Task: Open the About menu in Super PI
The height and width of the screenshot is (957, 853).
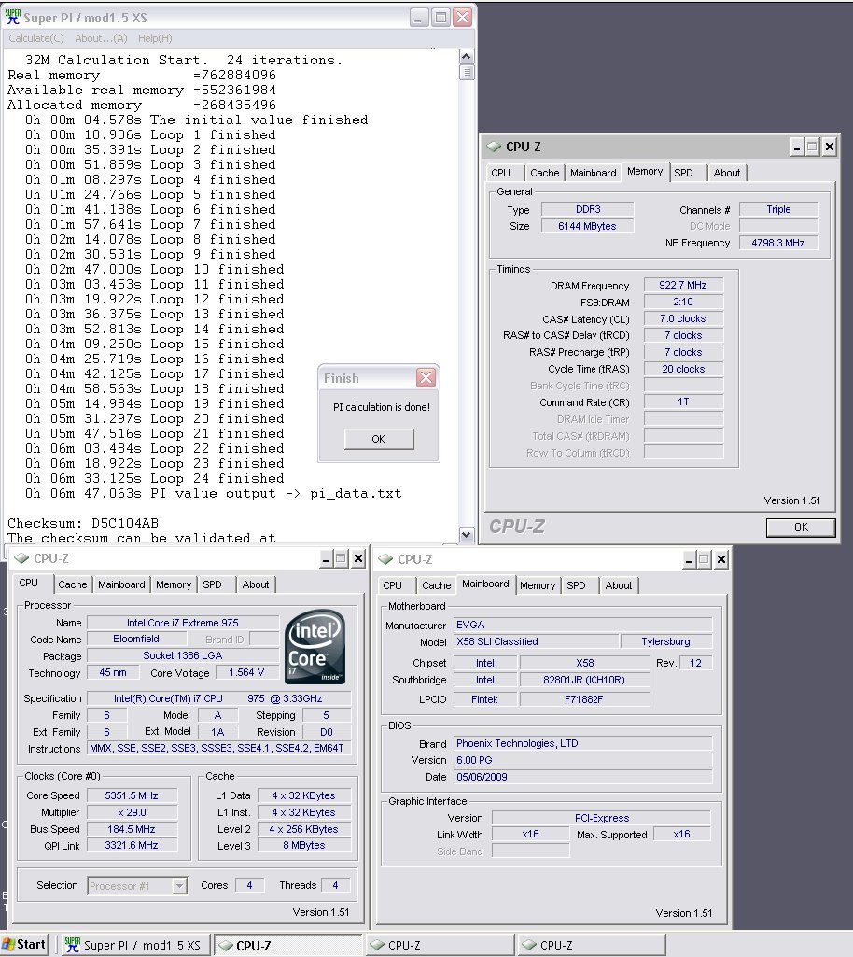Action: coord(101,38)
